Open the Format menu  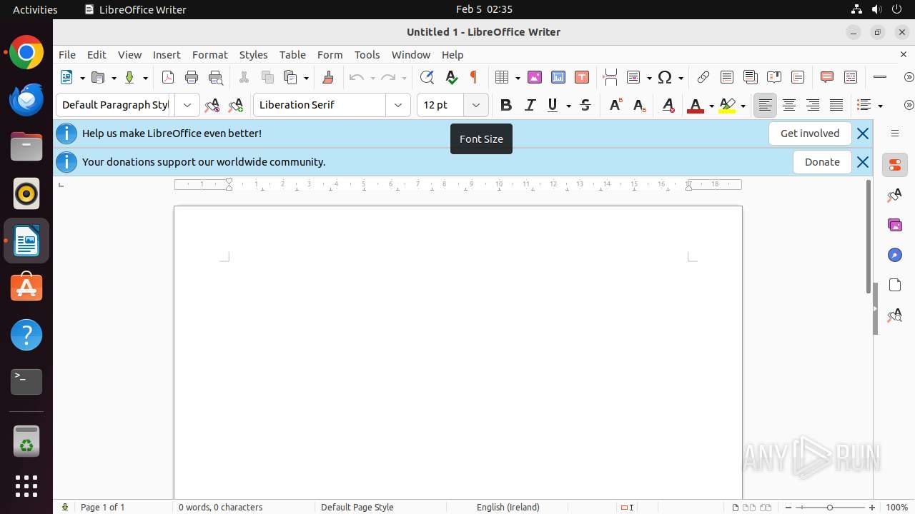(x=210, y=55)
